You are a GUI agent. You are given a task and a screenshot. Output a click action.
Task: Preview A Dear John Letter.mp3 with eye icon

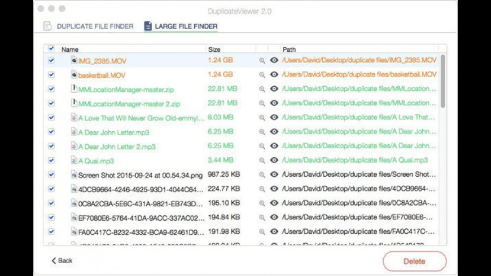[x=274, y=132]
